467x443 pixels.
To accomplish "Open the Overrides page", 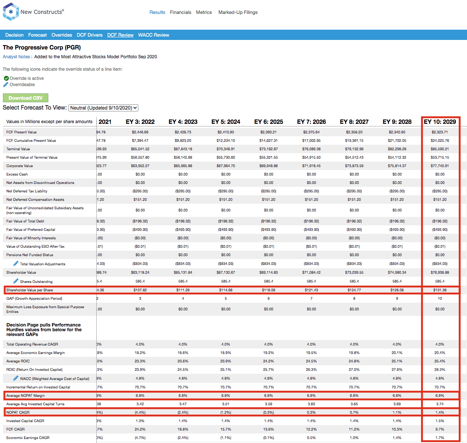I will (61, 35).
